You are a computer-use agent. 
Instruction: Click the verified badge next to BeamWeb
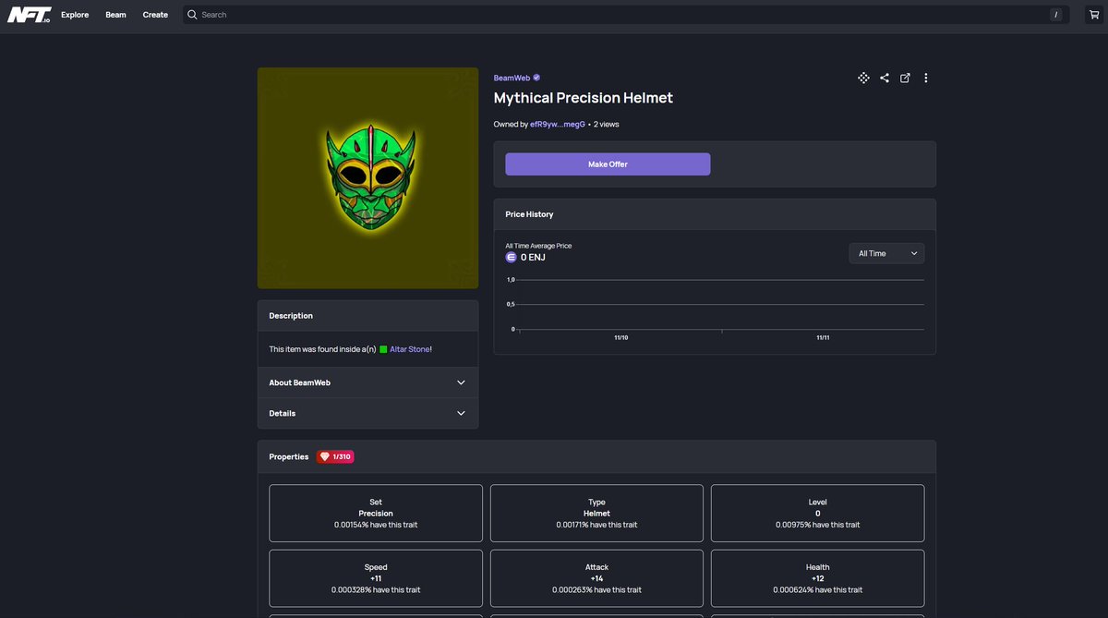point(536,78)
